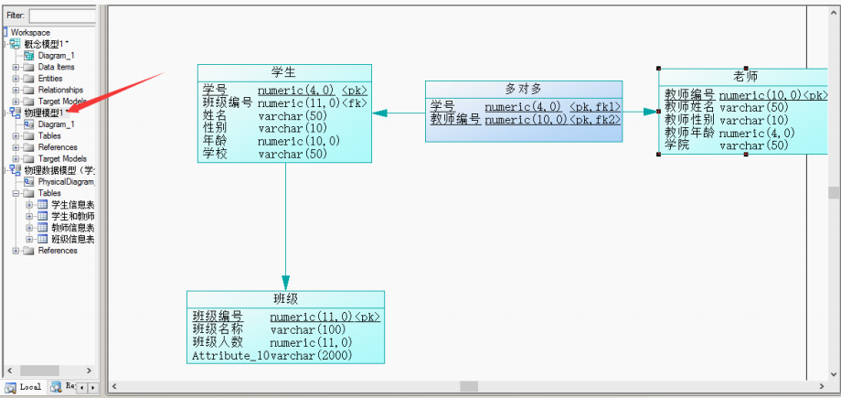This screenshot has height=398, width=841.
Task: Click the diagram canvas scroll-left arrow
Action: pyautogui.click(x=113, y=386)
